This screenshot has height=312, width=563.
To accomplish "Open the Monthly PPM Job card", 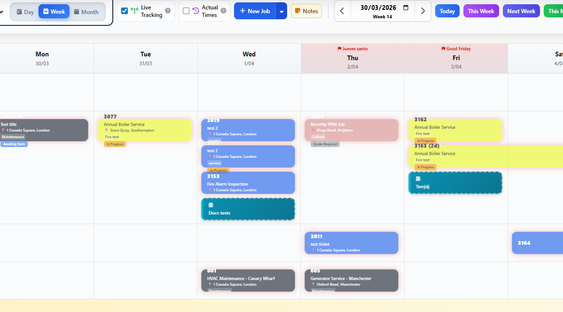I will point(352,130).
